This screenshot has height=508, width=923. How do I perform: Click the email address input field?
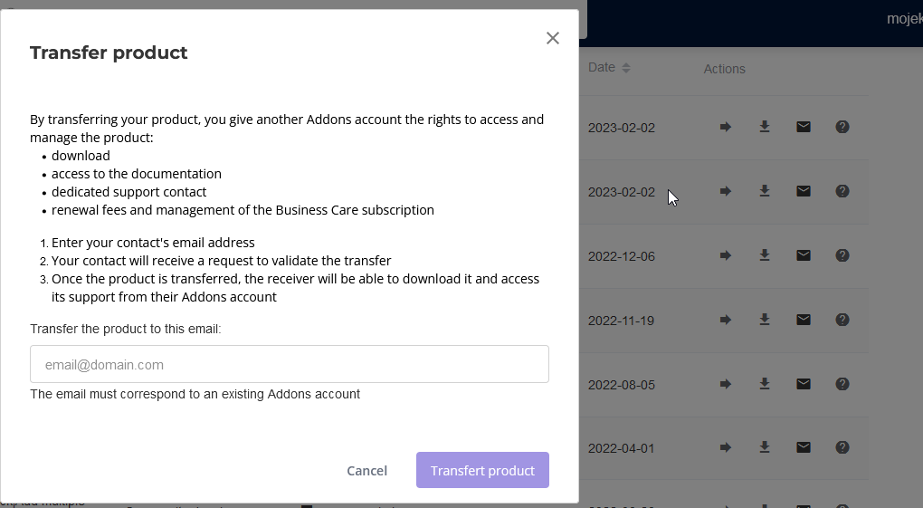pos(290,364)
